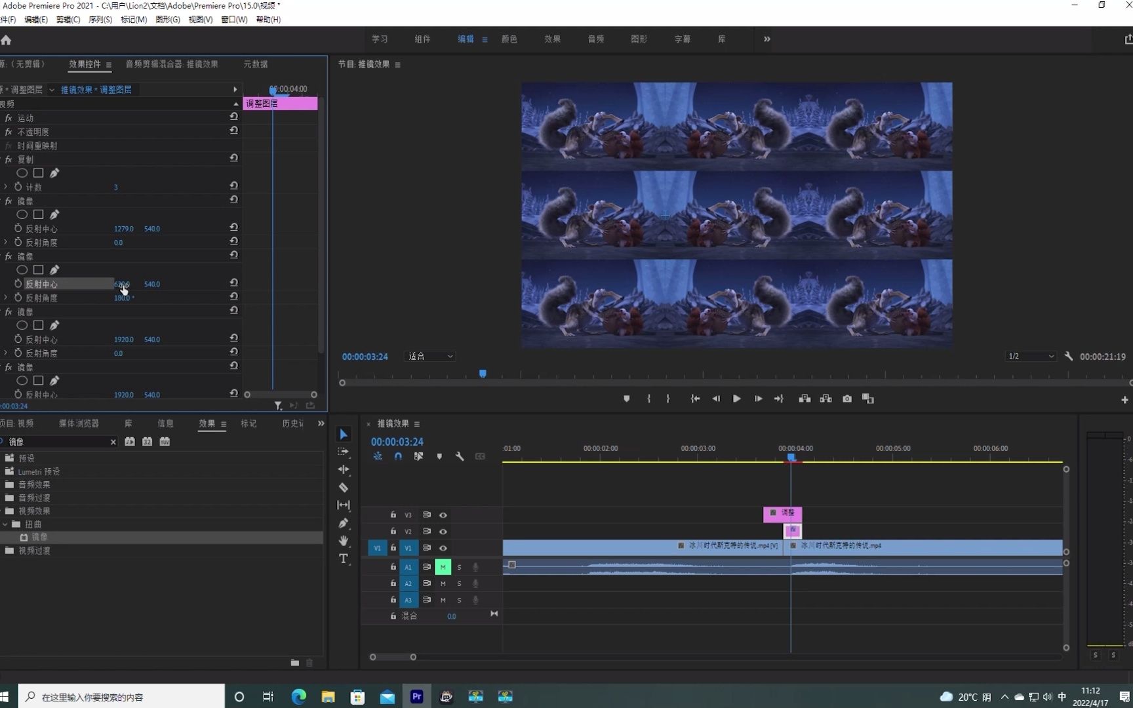1133x708 pixels.
Task: Open the program monitor wrench settings
Action: click(1069, 356)
